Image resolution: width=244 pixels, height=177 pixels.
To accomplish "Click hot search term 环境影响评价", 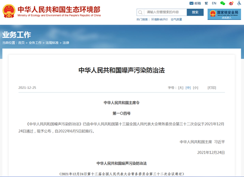I will click(x=160, y=19).
